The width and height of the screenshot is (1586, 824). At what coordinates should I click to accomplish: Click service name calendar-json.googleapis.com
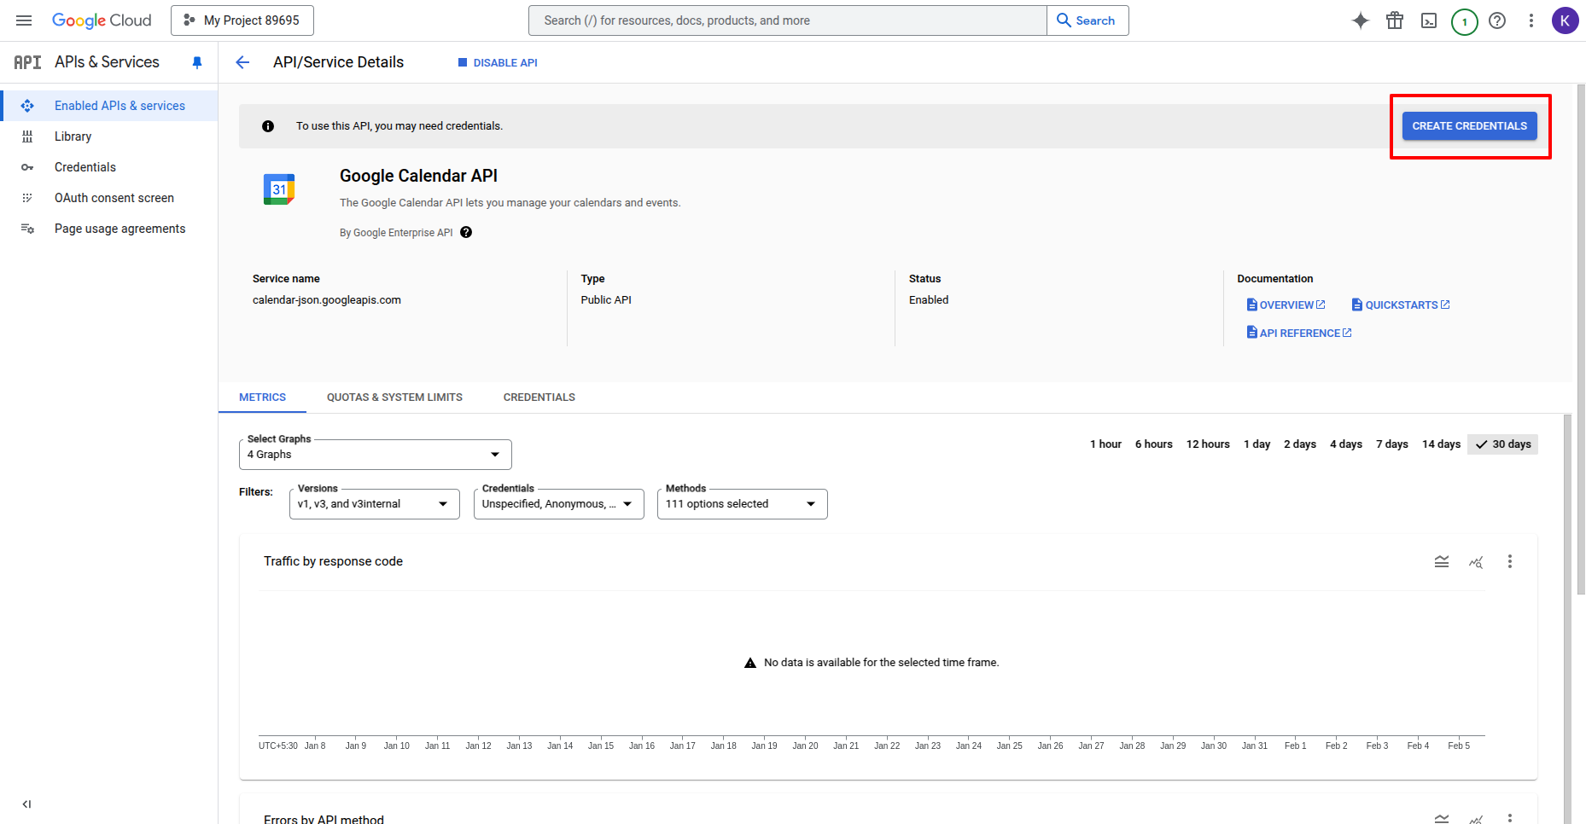point(327,300)
